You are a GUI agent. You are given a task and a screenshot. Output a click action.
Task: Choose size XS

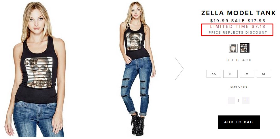[214, 74]
